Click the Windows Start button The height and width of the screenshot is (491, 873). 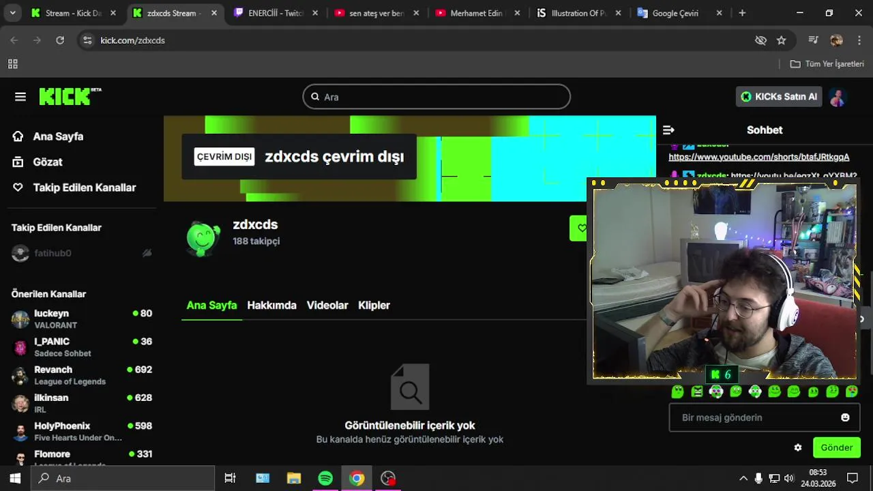click(15, 478)
